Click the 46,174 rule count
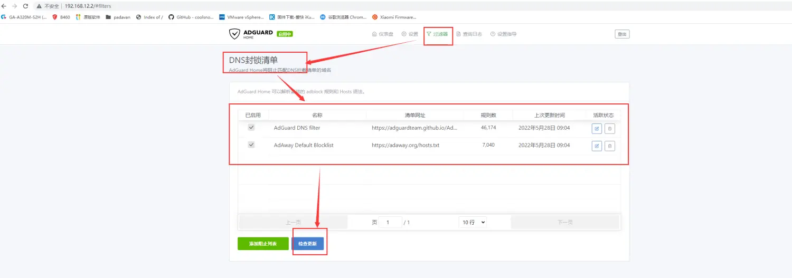Image resolution: width=792 pixels, height=278 pixels. (x=488, y=128)
